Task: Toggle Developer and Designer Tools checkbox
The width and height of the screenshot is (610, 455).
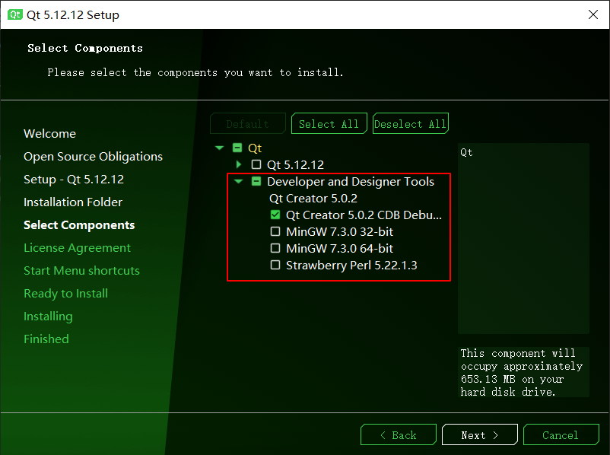Action: (256, 181)
